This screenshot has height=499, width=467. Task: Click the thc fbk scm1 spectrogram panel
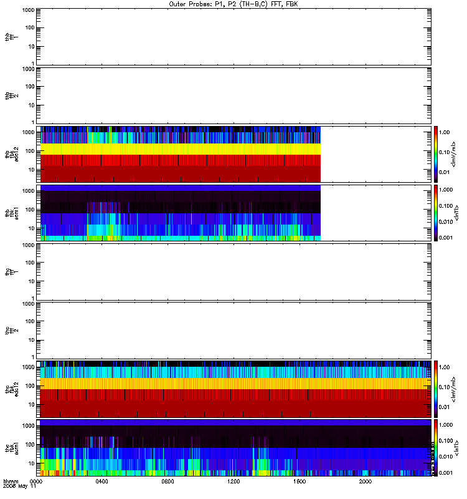pyautogui.click(x=233, y=448)
